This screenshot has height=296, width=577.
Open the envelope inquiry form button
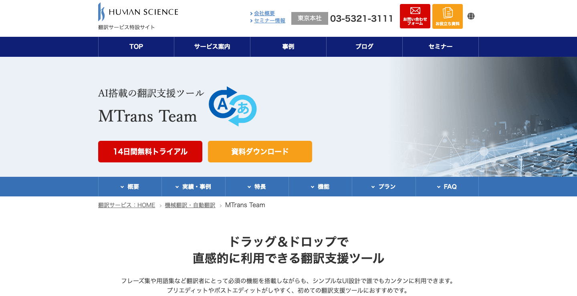pyautogui.click(x=415, y=16)
